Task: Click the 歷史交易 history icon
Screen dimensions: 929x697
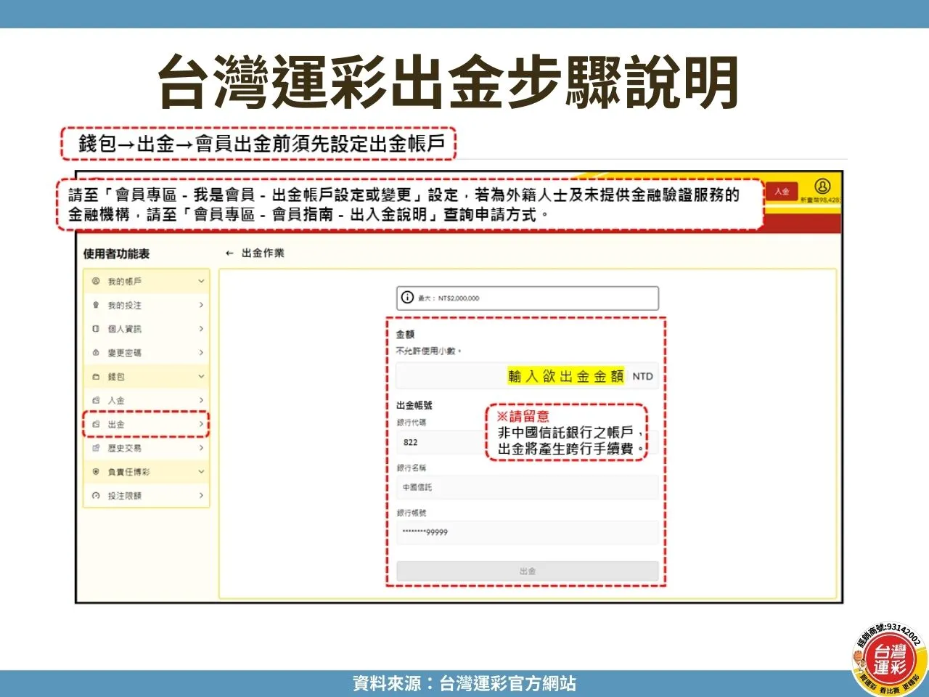Action: click(96, 448)
